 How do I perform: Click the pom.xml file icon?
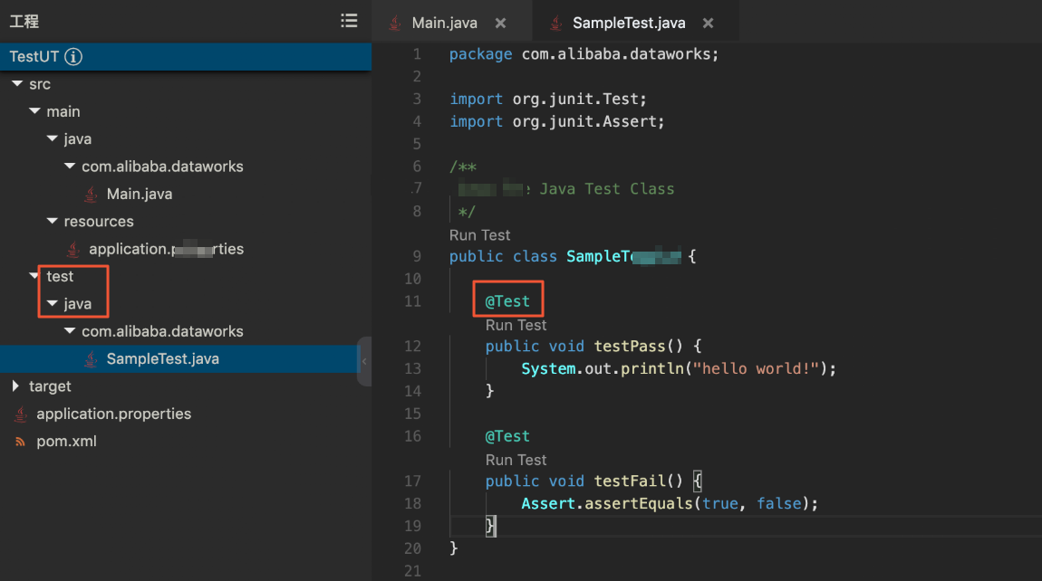pos(21,442)
